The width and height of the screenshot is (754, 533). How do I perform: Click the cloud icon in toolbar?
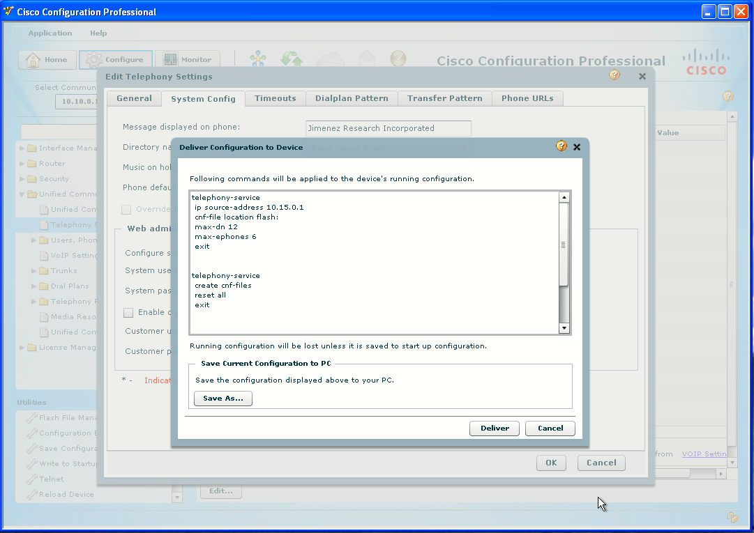(330, 59)
